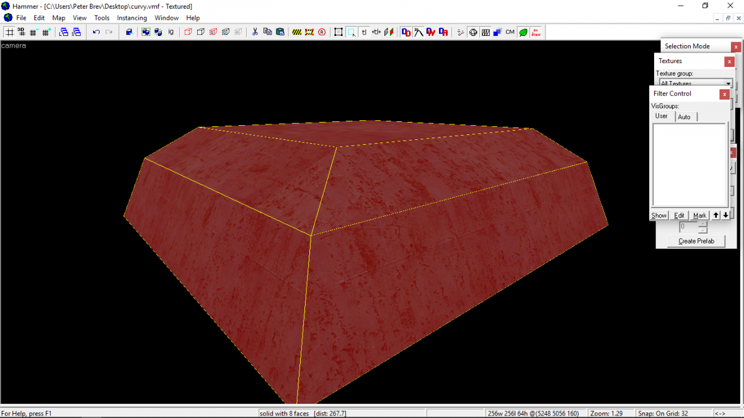Image resolution: width=744 pixels, height=418 pixels.
Task: Select the Cut (scissors) toolbar icon
Action: (x=254, y=32)
